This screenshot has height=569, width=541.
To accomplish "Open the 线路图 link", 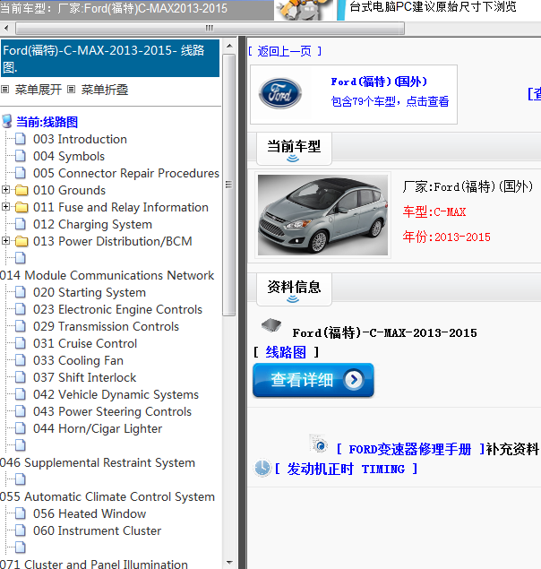I will coord(286,352).
